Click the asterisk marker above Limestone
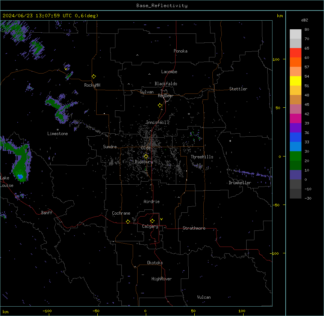Image resolution: width=324 pixels, height=316 pixels. 58,130
